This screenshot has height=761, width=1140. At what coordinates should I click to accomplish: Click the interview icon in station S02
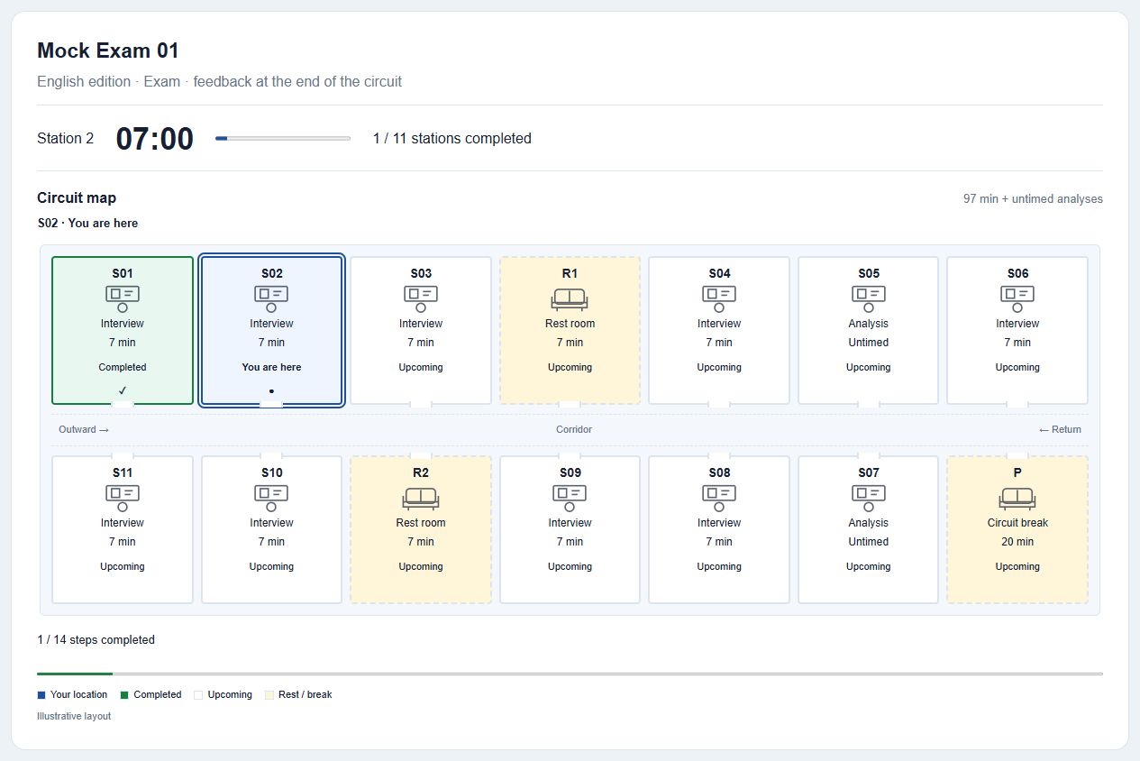pyautogui.click(x=271, y=298)
